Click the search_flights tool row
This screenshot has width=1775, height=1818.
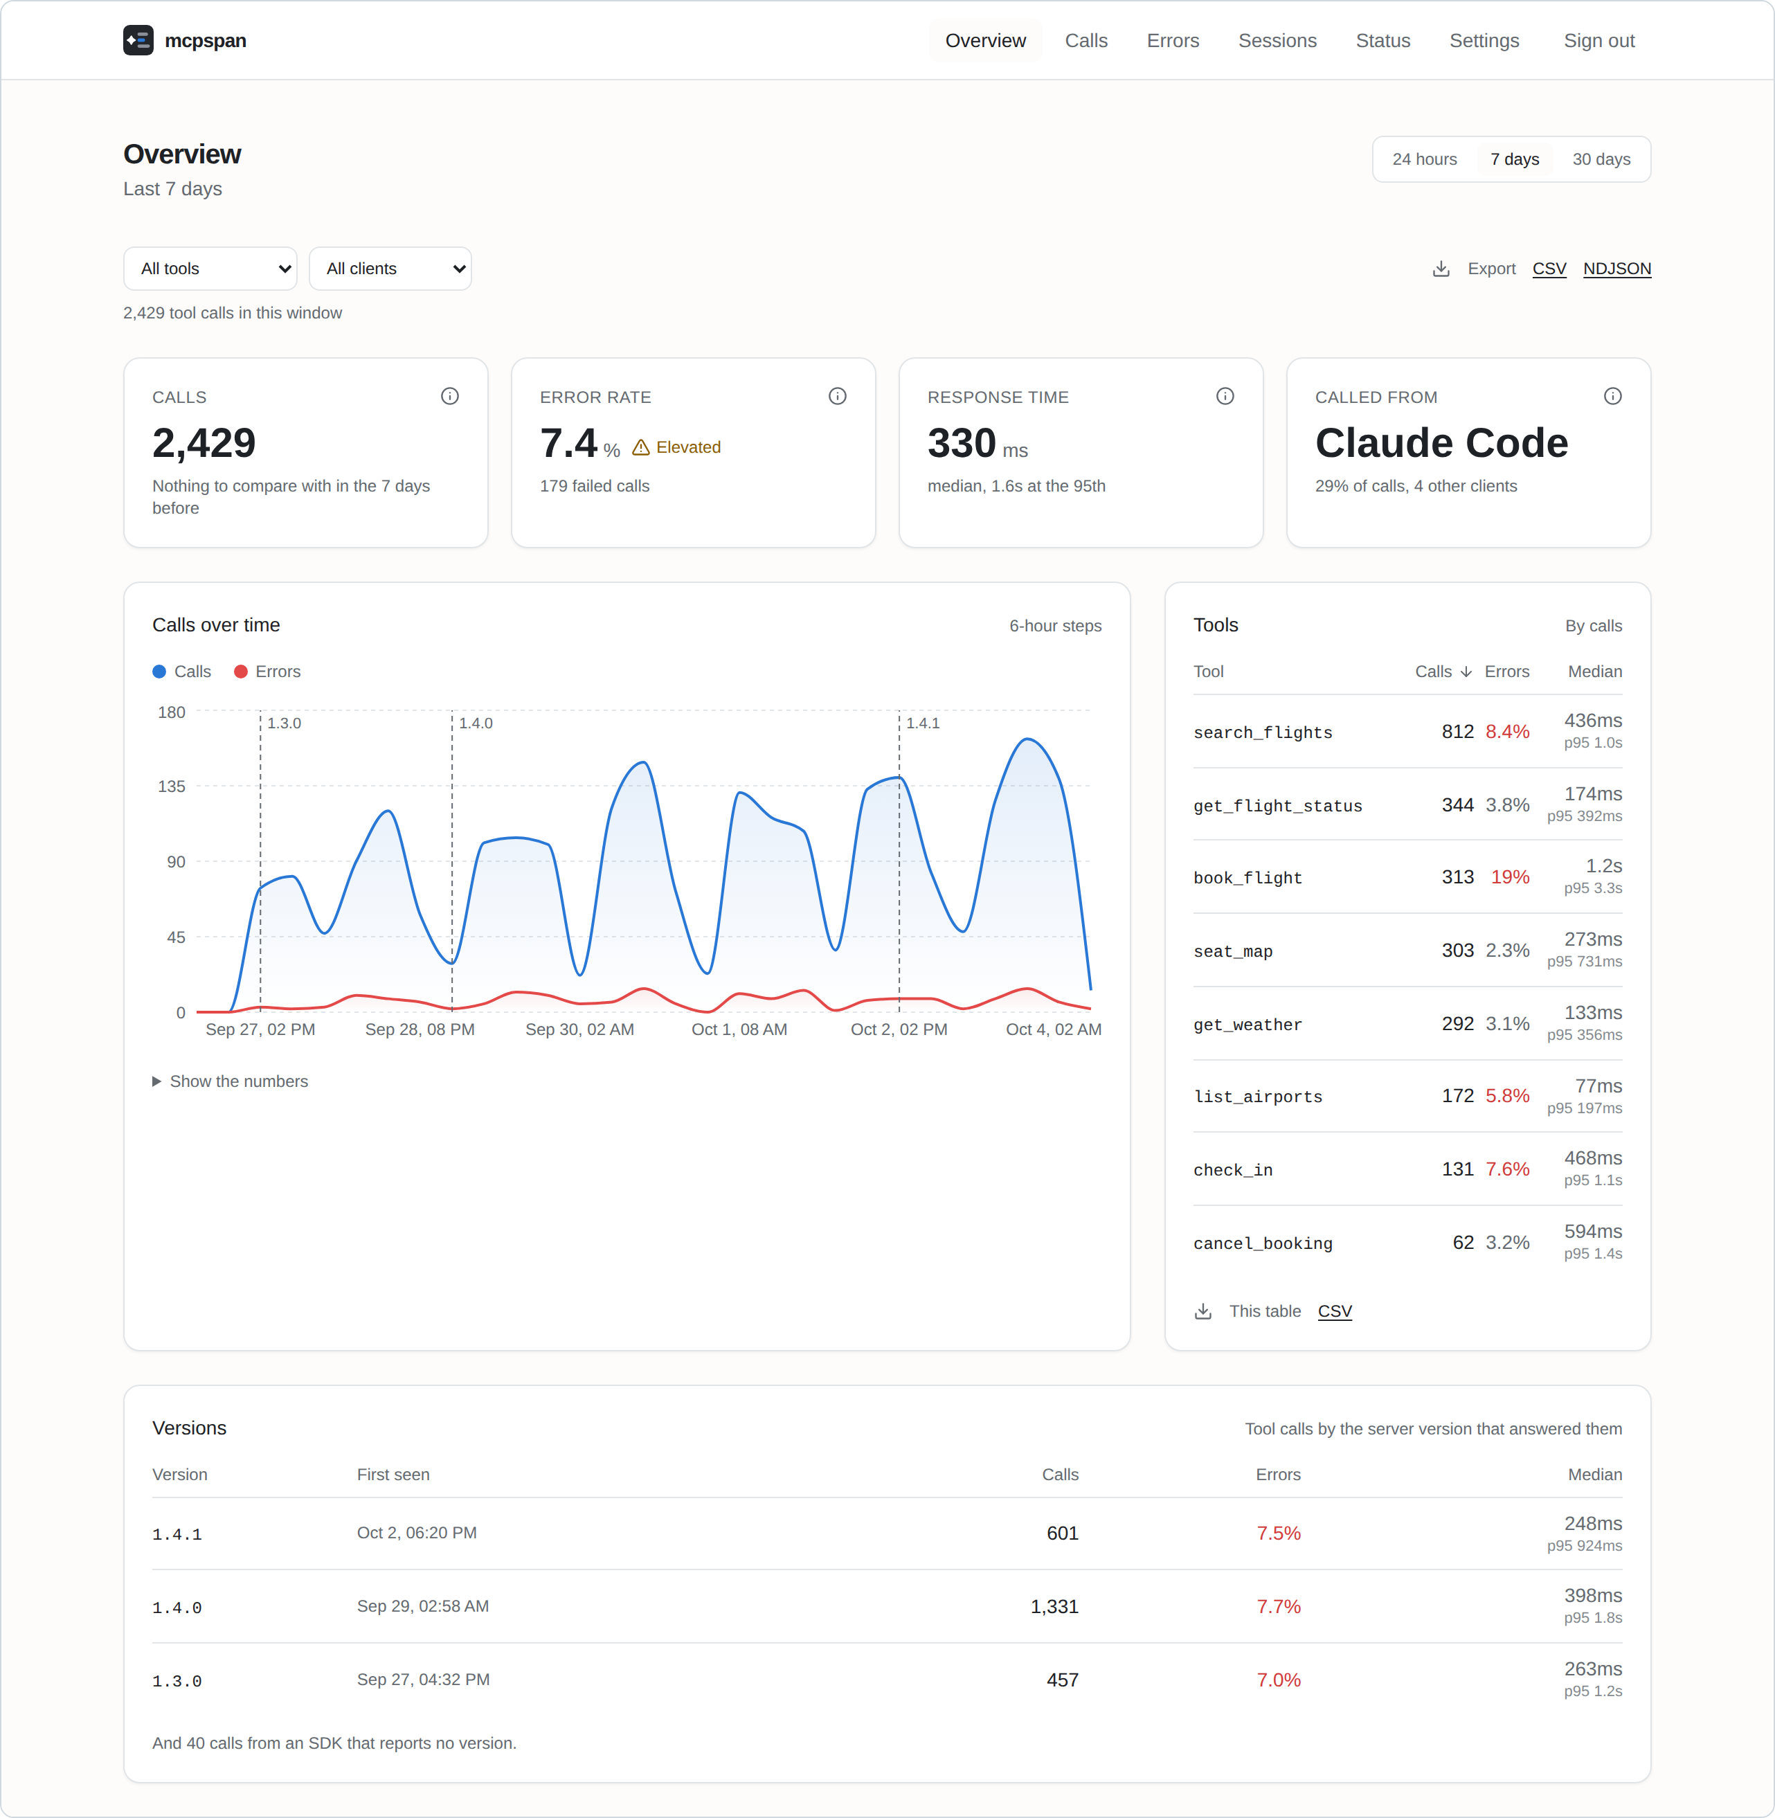1407,732
